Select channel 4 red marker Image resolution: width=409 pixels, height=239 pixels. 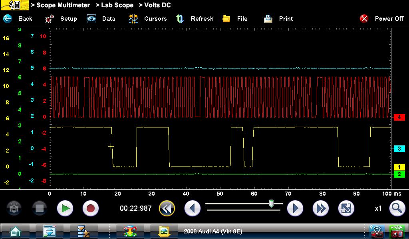[399, 117]
